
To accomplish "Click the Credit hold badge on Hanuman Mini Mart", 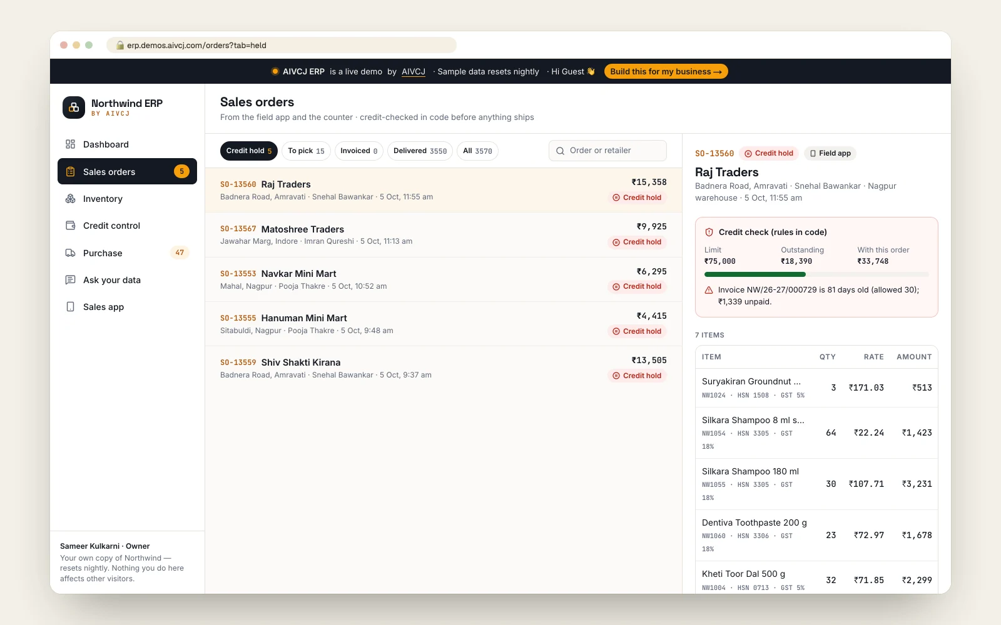I will [x=637, y=331].
